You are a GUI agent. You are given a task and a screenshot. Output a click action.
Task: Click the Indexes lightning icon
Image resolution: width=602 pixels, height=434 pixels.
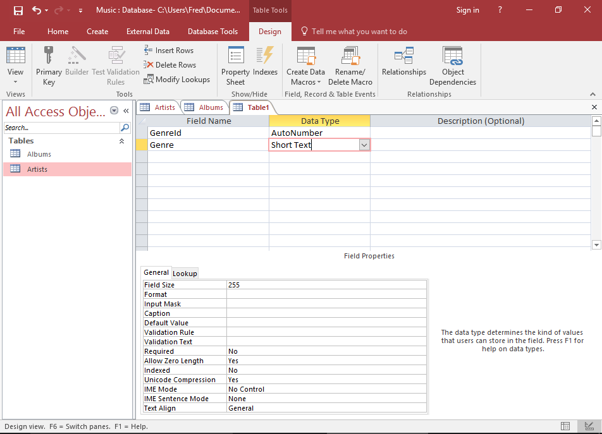[265, 56]
